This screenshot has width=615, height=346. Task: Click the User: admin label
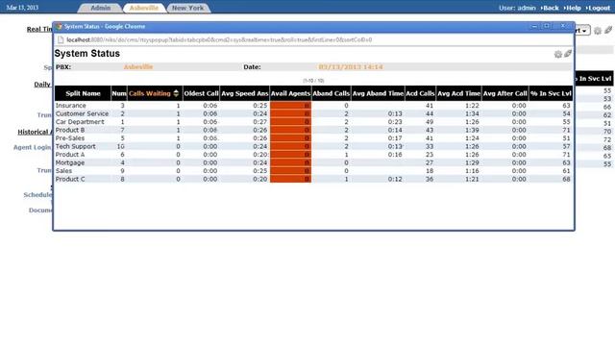[x=517, y=8]
